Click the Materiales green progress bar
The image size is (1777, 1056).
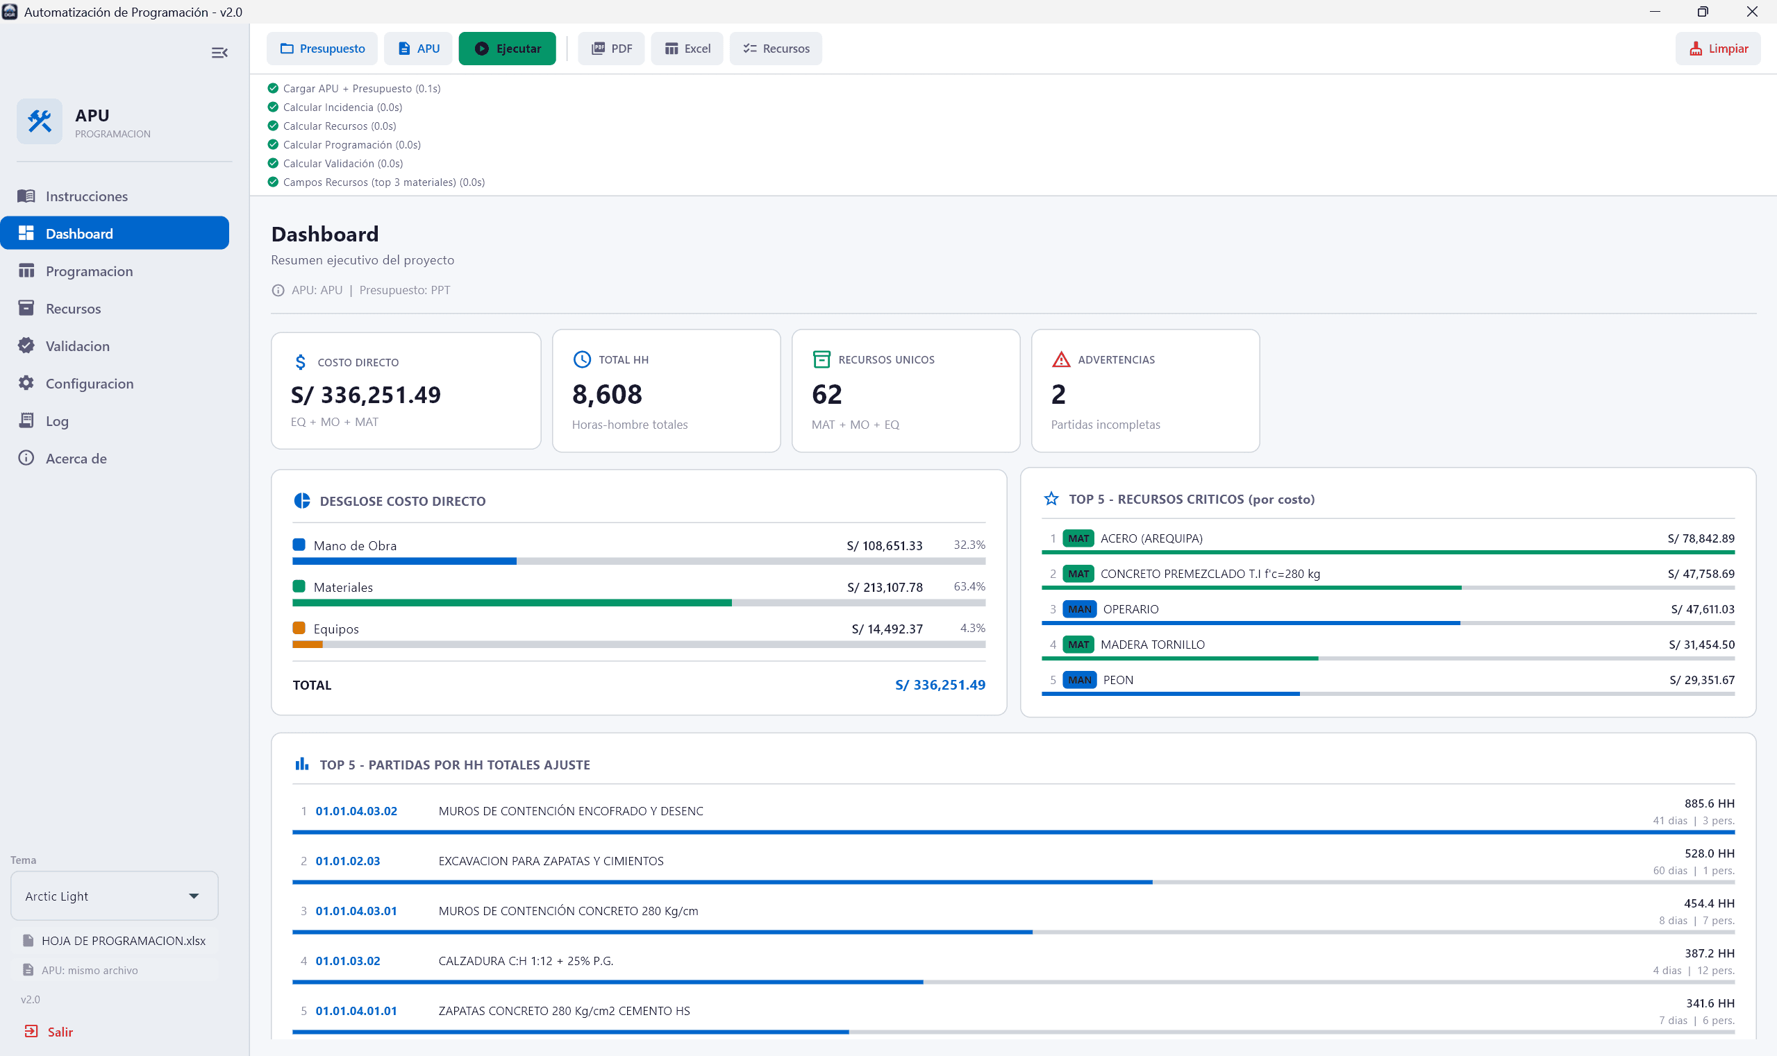511,602
